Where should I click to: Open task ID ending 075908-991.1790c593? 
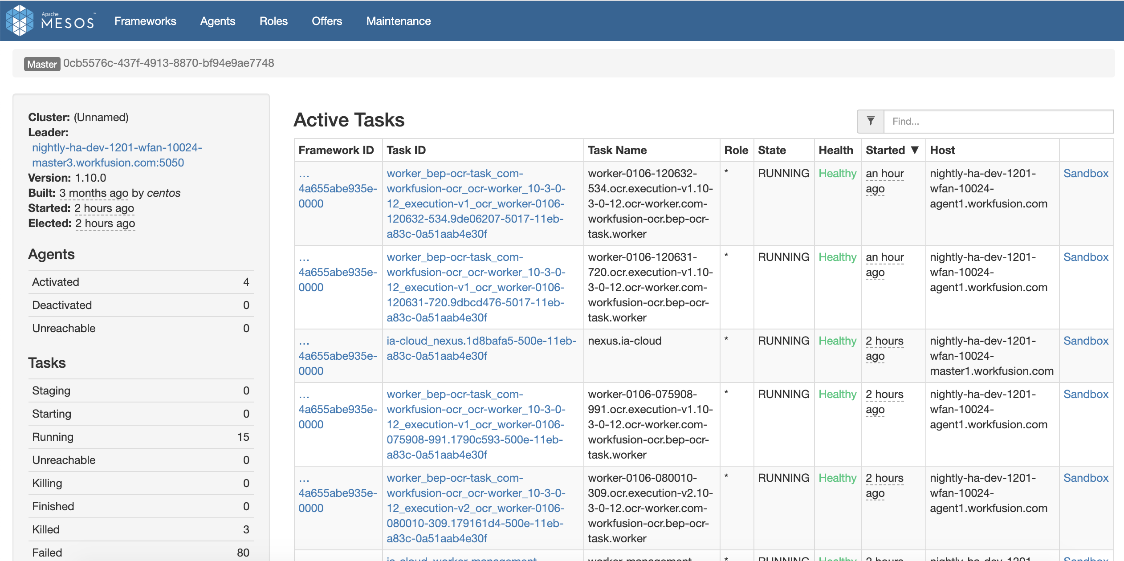point(476,424)
